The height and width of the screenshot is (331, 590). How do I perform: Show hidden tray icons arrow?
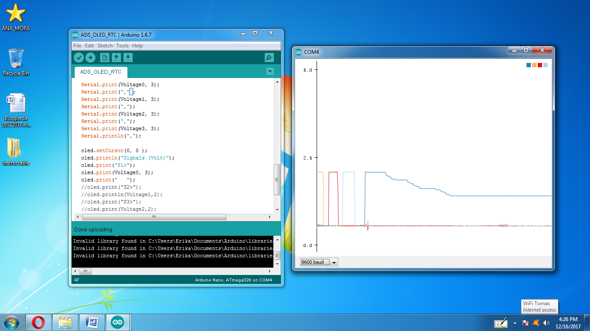tap(515, 322)
